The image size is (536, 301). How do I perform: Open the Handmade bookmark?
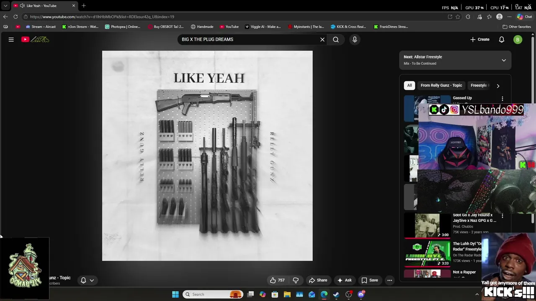point(202,27)
